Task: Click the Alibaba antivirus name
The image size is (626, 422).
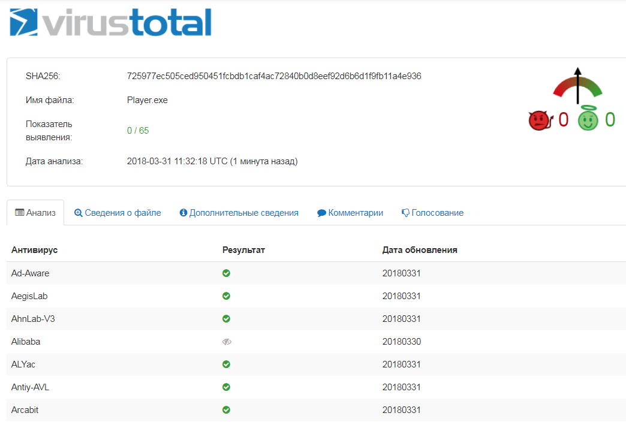Action: (x=26, y=341)
